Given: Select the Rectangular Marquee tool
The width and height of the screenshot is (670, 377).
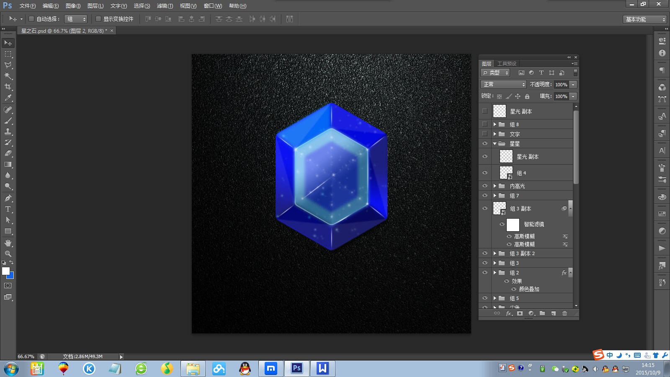Looking at the screenshot, I should point(8,54).
